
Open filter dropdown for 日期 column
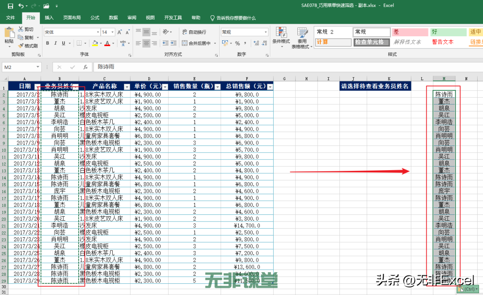click(x=37, y=86)
